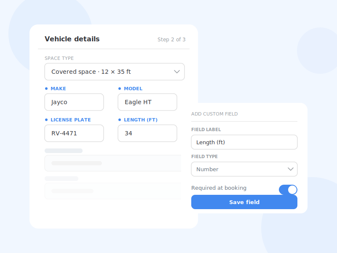Click the chevron arrow in Number selector
The image size is (337, 253).
(291, 169)
